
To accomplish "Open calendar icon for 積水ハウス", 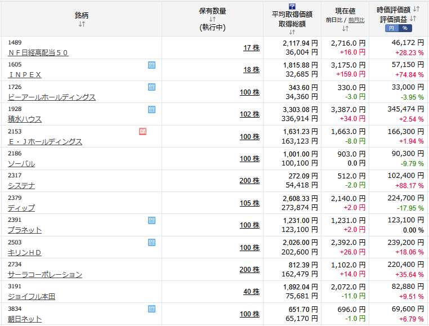I will point(151,109).
